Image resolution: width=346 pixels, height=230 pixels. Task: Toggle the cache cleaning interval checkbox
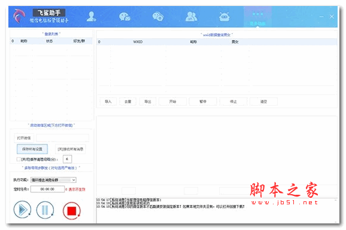point(19,159)
